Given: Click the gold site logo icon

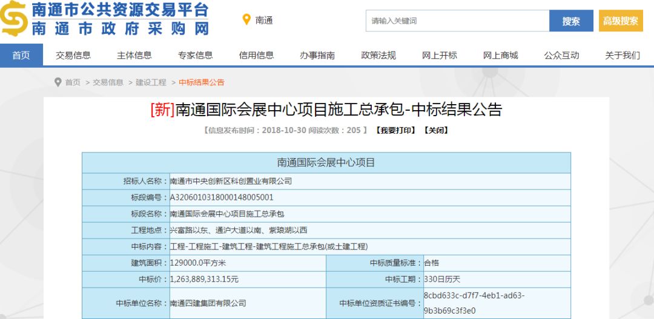Looking at the screenshot, I should tap(13, 18).
